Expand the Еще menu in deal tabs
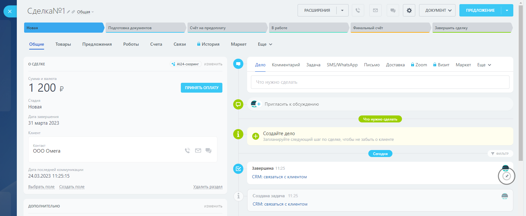This screenshot has width=526, height=216. [x=265, y=44]
